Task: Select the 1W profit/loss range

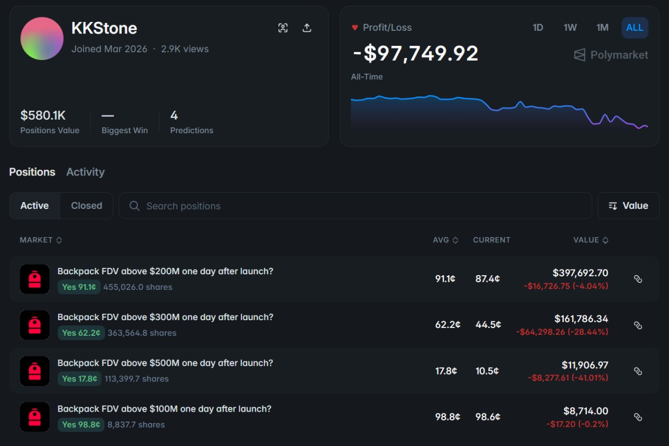Action: pos(570,28)
